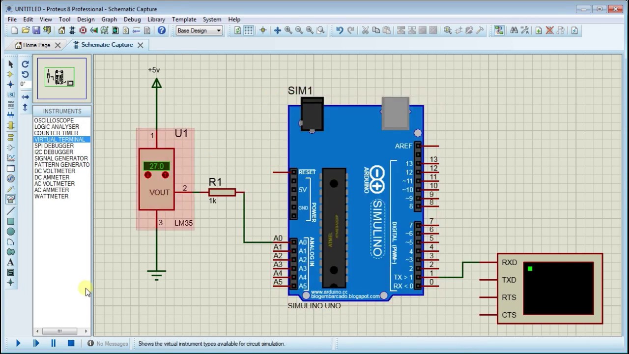Image resolution: width=629 pixels, height=354 pixels.
Task: Pause the simulation
Action: (x=53, y=343)
